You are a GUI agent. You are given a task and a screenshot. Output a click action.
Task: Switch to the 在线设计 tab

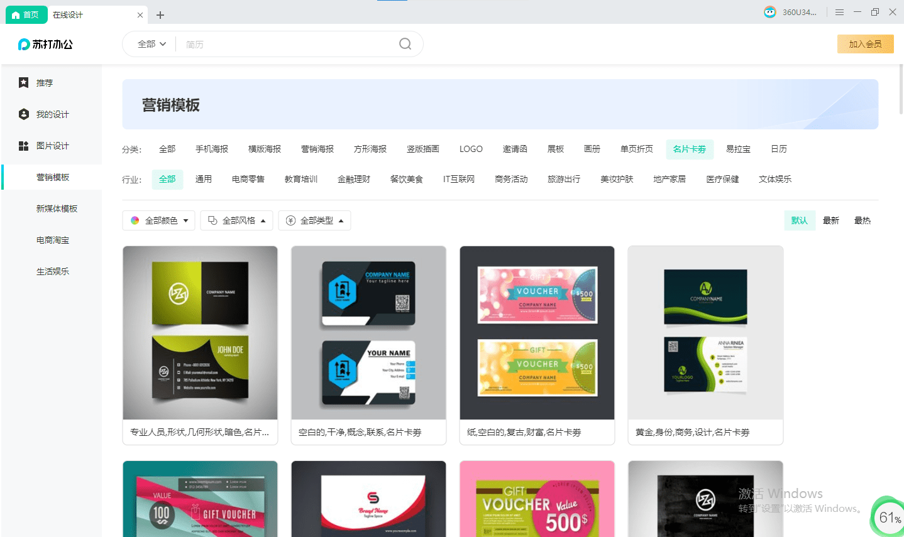click(97, 15)
